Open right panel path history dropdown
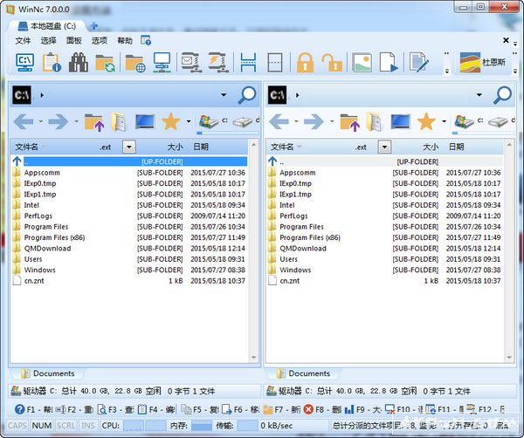Viewport: 524px width, 438px height. [479, 95]
